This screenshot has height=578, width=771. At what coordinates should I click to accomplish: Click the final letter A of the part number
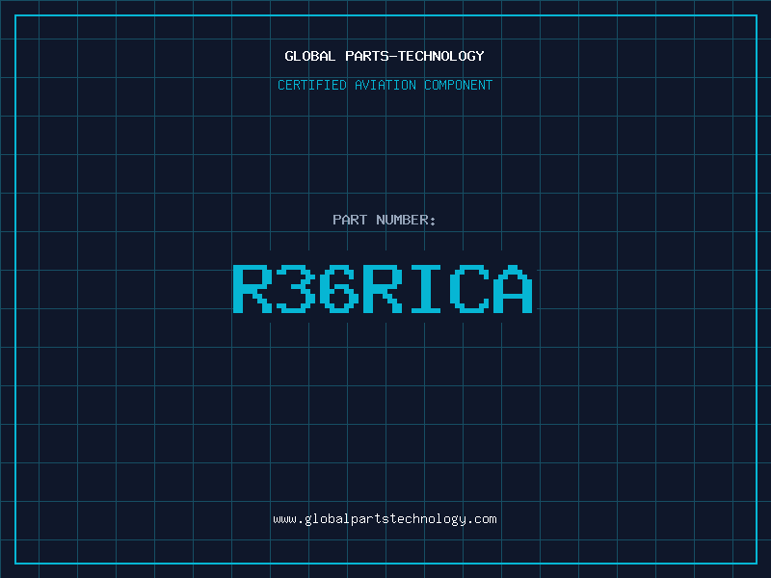(512, 289)
